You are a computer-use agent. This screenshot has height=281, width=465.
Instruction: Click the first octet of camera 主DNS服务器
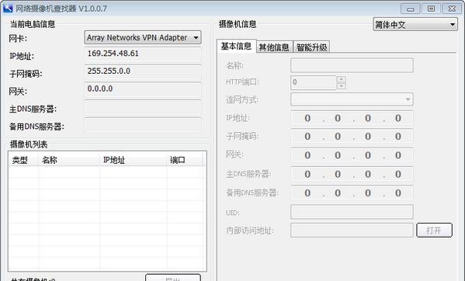pos(307,174)
